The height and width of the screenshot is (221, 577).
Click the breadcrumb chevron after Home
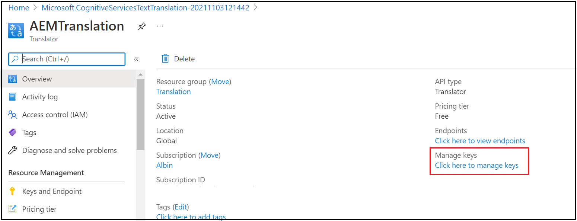(x=35, y=7)
